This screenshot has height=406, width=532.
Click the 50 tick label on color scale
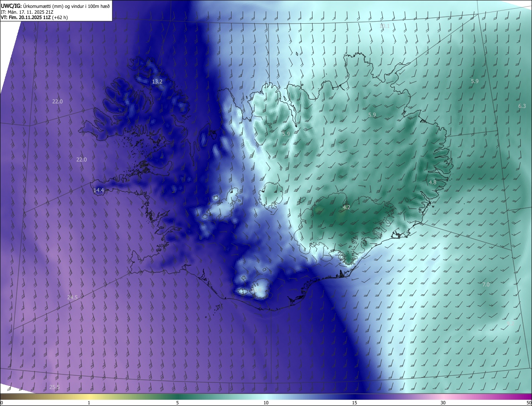pyautogui.click(x=529, y=403)
